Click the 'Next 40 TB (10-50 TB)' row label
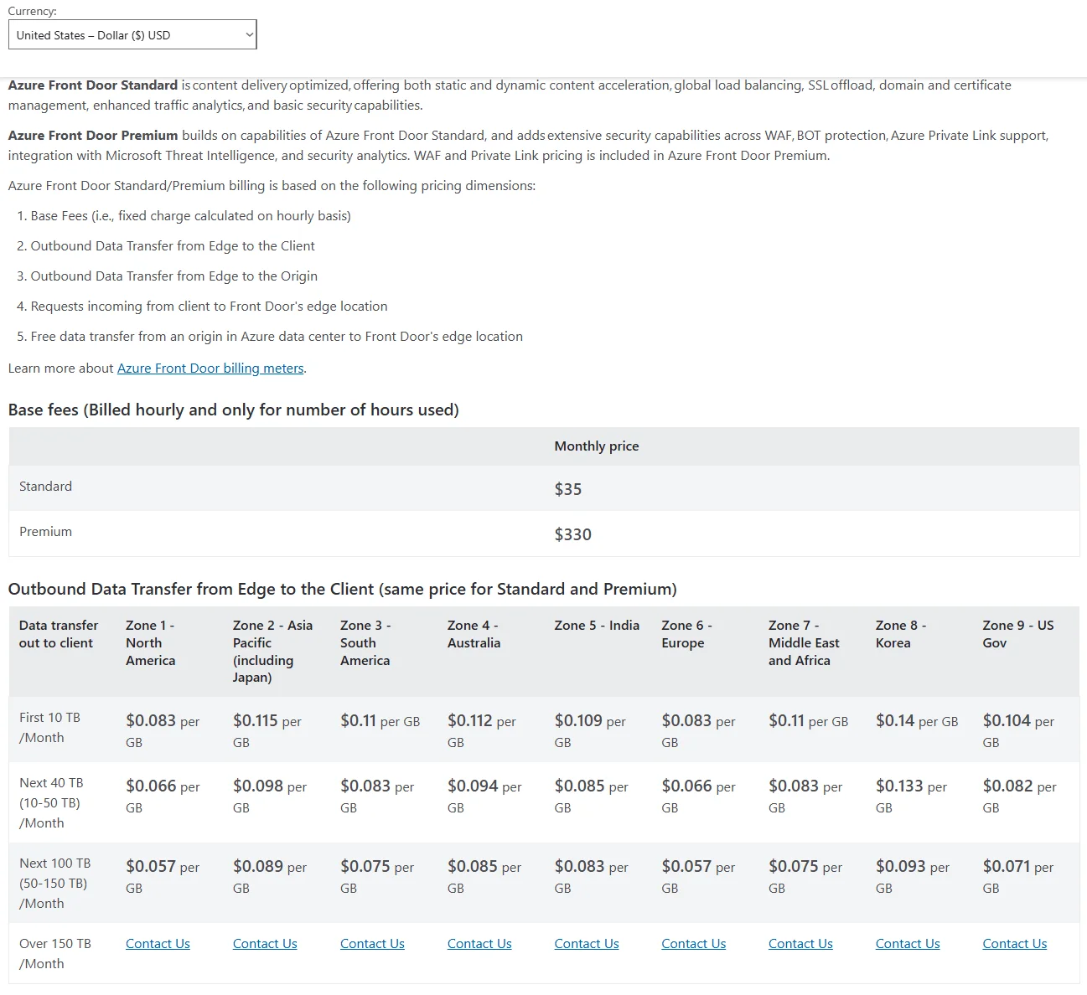This screenshot has height=995, width=1087. click(52, 803)
